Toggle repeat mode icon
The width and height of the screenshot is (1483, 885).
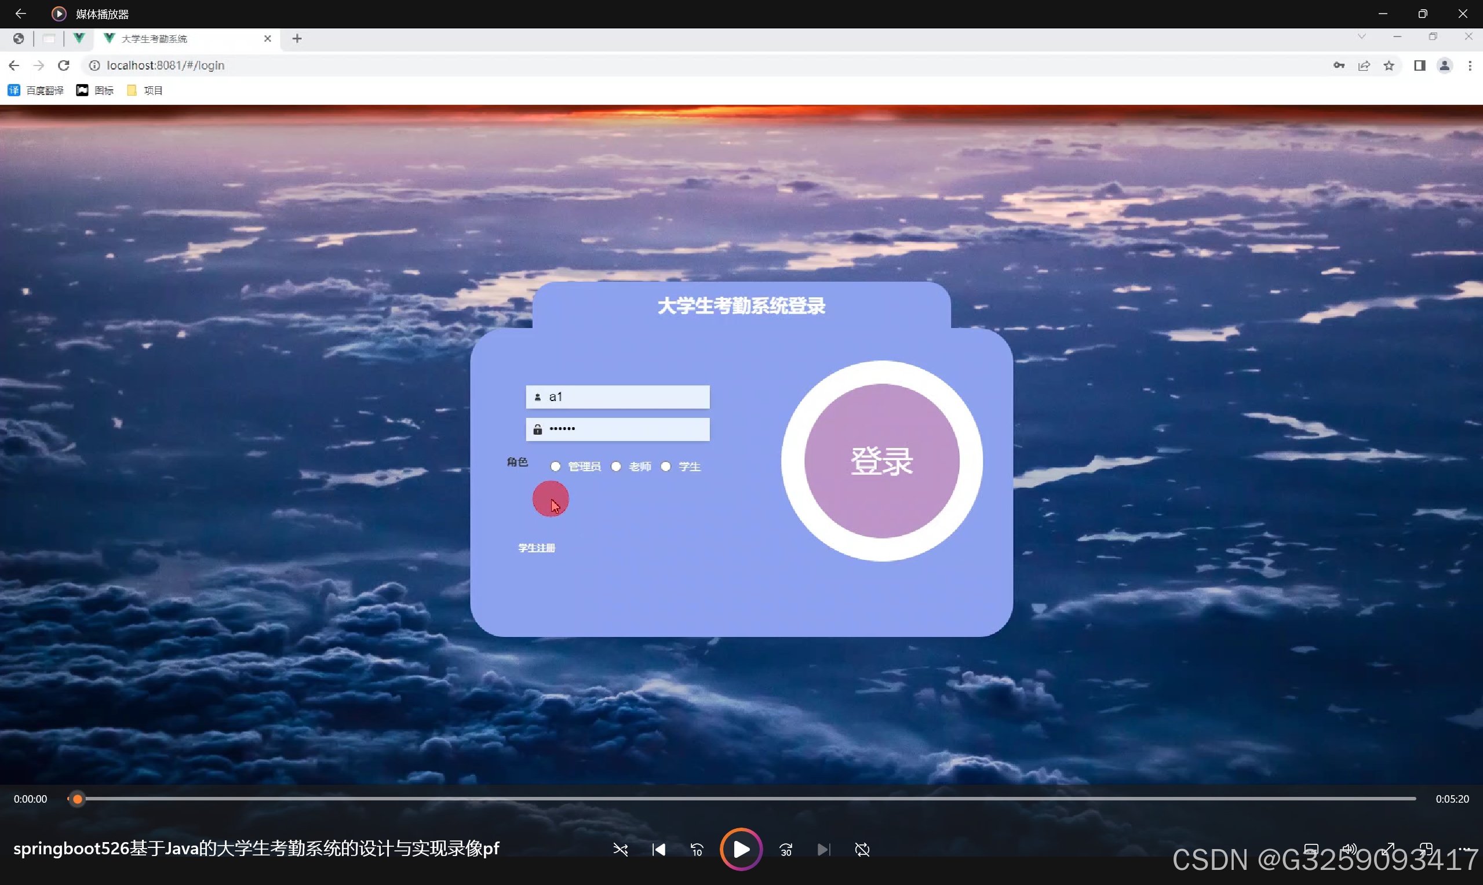pos(862,849)
